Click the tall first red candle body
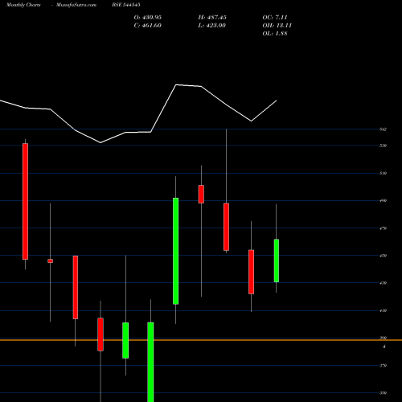402x402 pixels. tap(25, 202)
